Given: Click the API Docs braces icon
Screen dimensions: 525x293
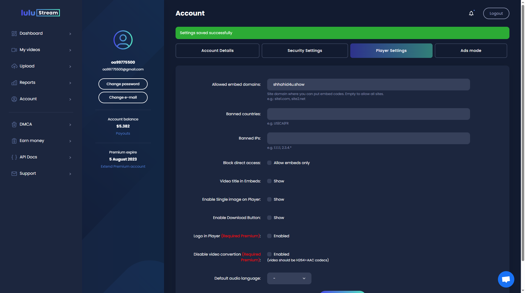Looking at the screenshot, I should (14, 157).
